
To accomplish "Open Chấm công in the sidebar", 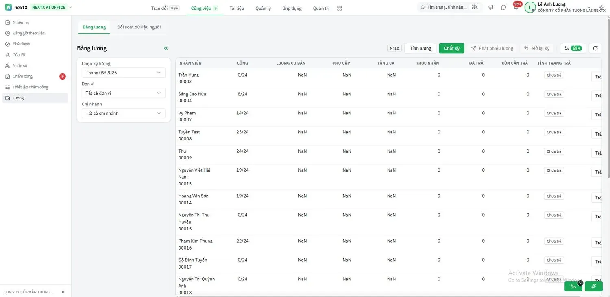I will [35, 76].
